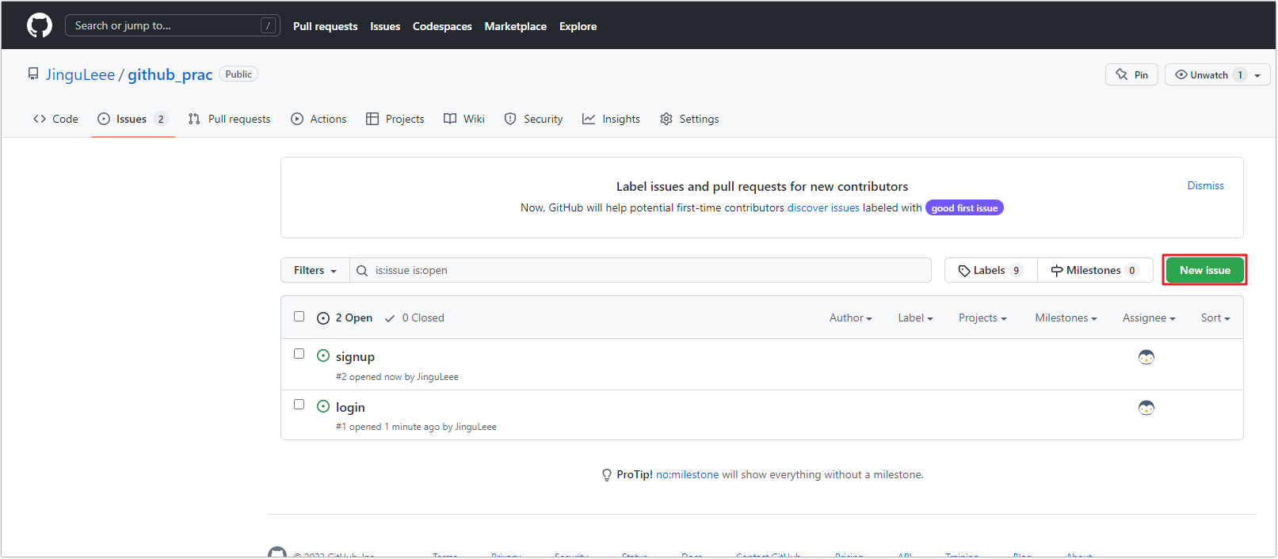
Task: Open the Security tab
Action: pos(533,119)
